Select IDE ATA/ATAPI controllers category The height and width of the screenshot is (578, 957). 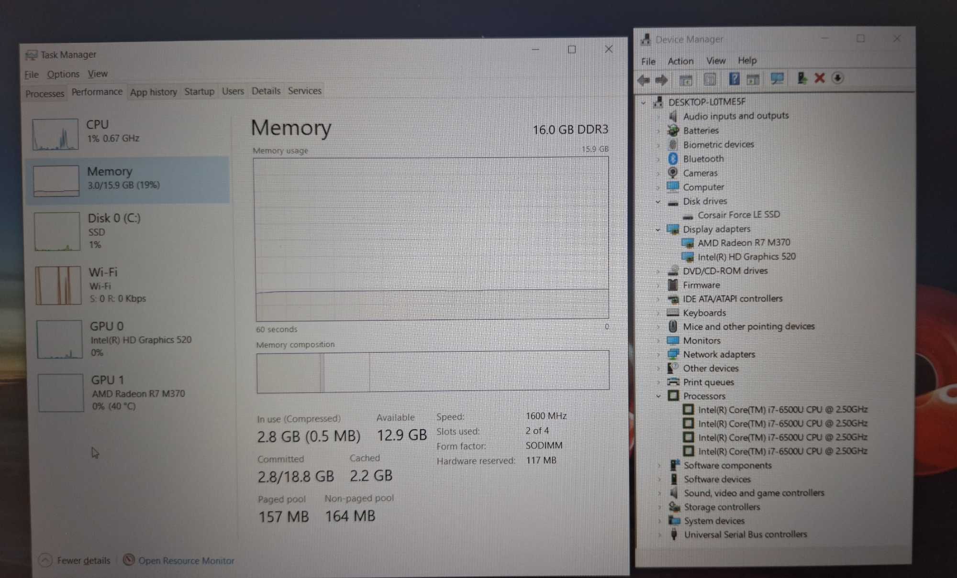(x=733, y=299)
